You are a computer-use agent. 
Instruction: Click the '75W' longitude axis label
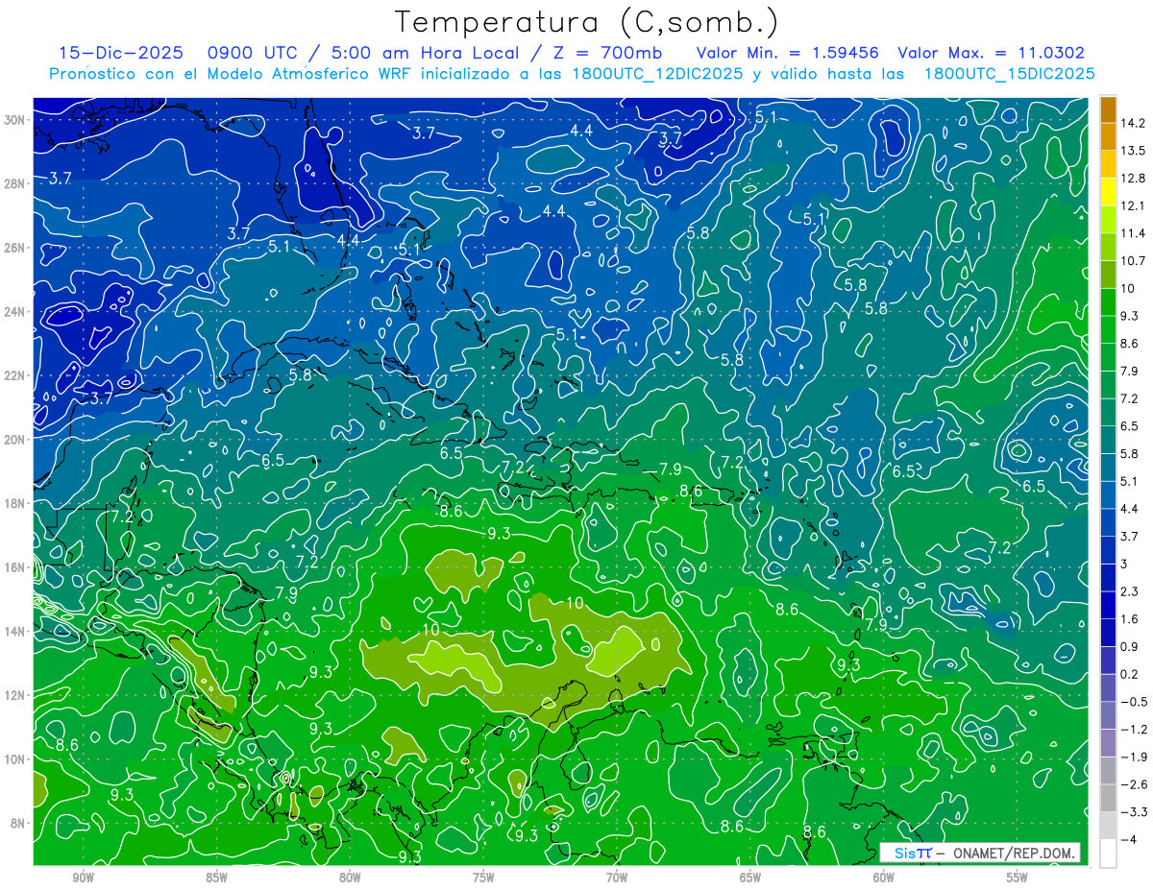[x=483, y=878]
